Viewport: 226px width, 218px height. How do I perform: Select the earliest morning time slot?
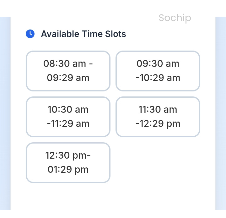pos(68,71)
